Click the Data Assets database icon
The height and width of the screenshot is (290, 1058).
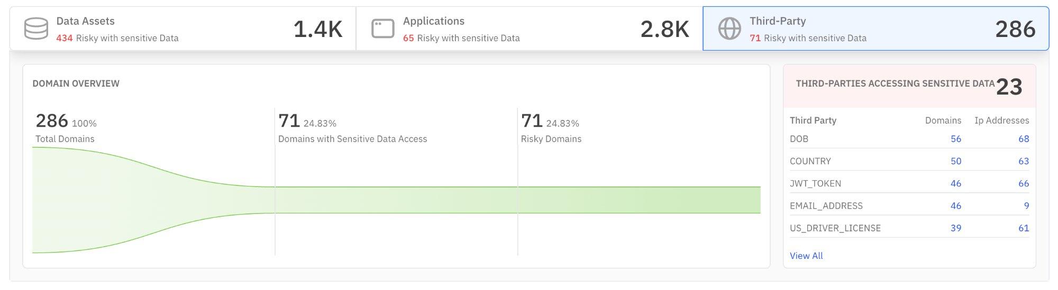coord(36,29)
